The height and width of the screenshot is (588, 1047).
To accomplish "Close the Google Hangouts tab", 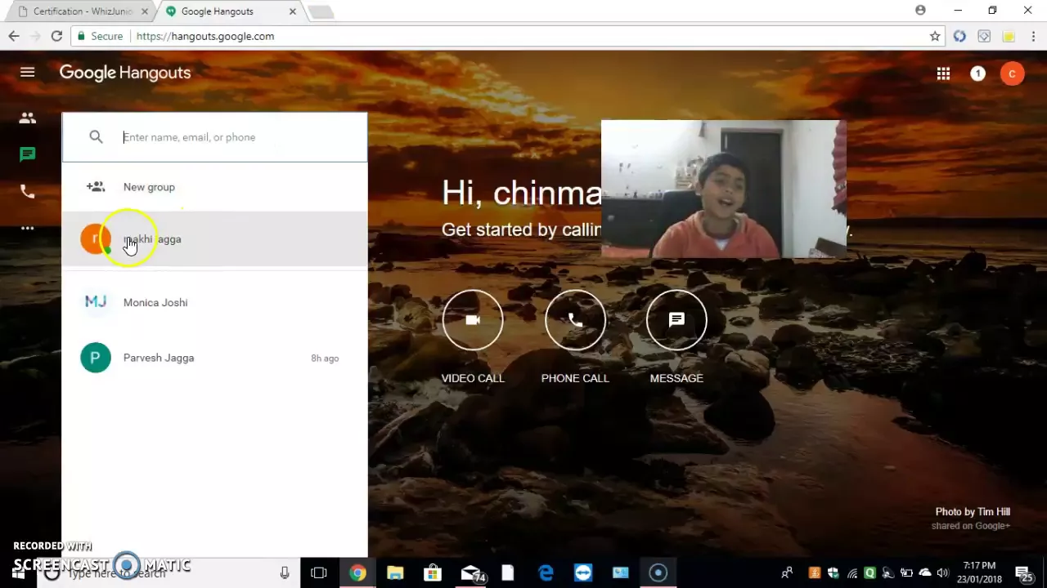I will pyautogui.click(x=292, y=11).
